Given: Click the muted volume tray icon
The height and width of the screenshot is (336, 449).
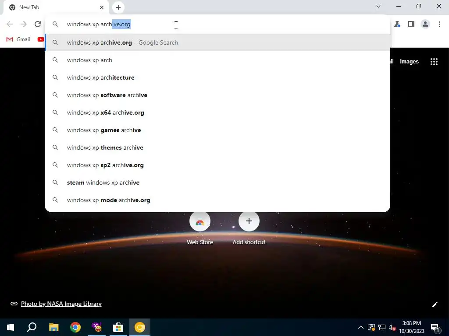Looking at the screenshot, I should coord(392,327).
